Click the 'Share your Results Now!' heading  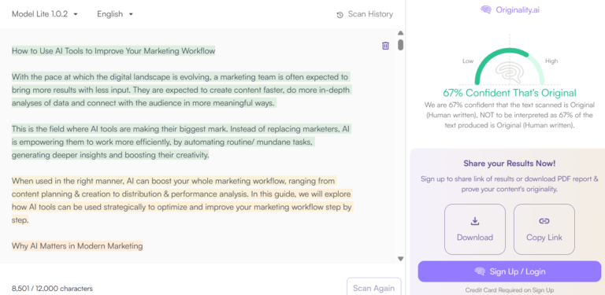tap(510, 164)
